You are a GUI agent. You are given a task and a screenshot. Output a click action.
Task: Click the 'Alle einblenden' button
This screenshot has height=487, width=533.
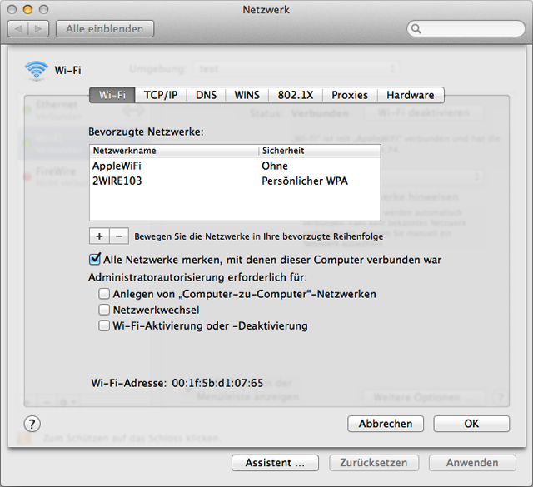(x=105, y=29)
